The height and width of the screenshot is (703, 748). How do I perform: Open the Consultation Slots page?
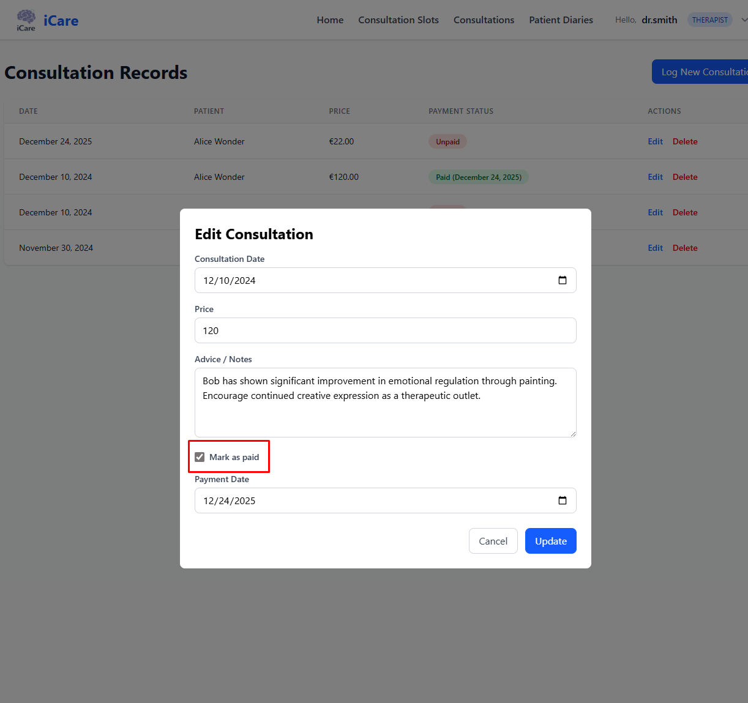coord(398,20)
